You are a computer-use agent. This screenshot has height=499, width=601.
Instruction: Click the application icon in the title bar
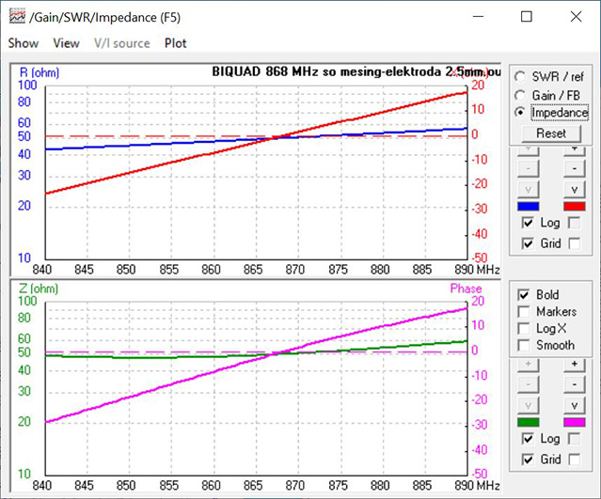(16, 17)
